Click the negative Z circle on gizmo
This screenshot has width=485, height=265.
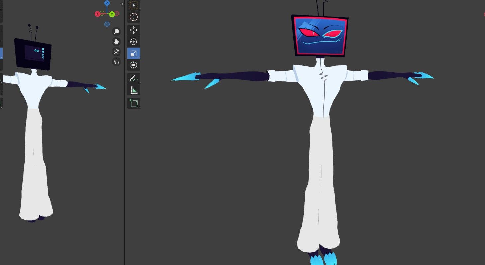click(107, 24)
